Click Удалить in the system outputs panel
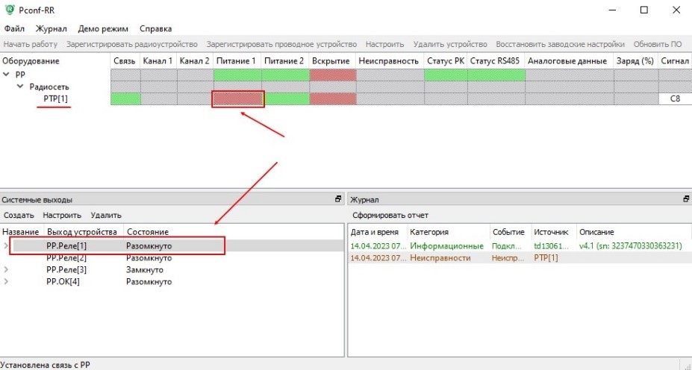The height and width of the screenshot is (370, 692). pos(105,215)
